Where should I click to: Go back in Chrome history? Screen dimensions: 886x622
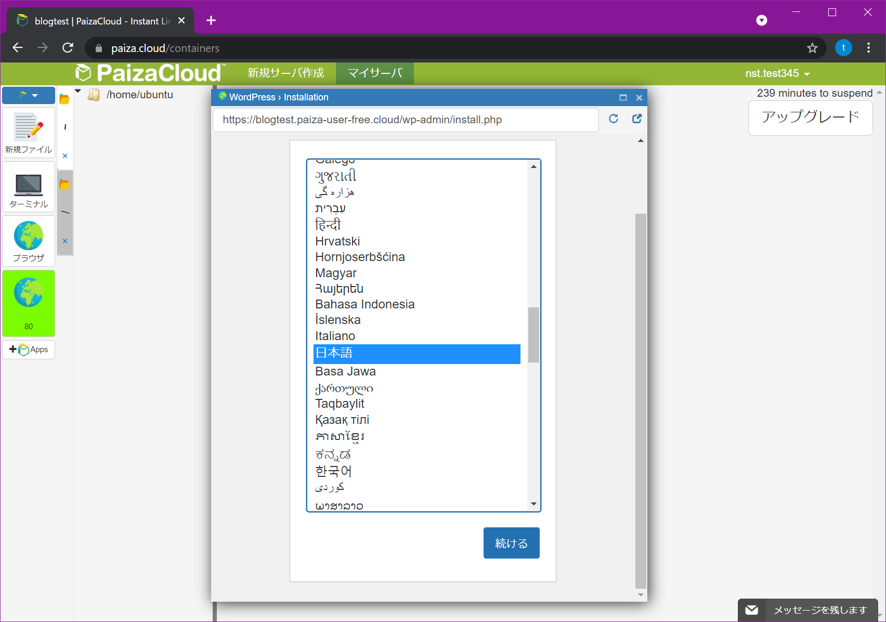(x=18, y=48)
